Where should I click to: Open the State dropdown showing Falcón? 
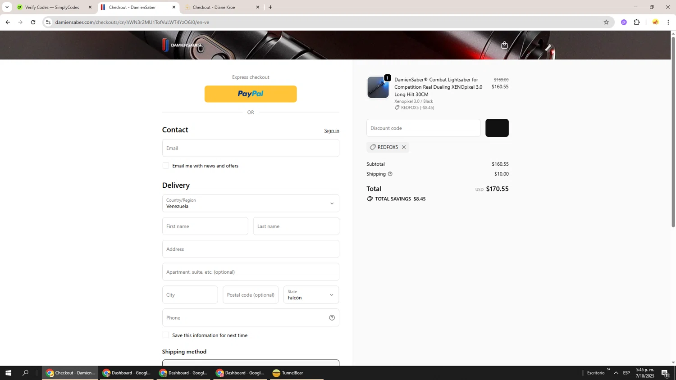point(311,295)
